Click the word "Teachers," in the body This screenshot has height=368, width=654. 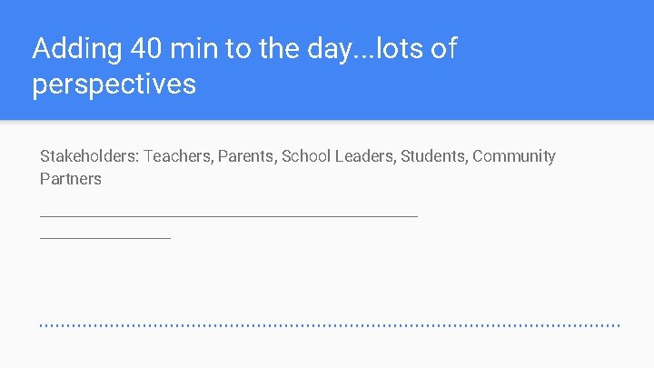tap(179, 156)
